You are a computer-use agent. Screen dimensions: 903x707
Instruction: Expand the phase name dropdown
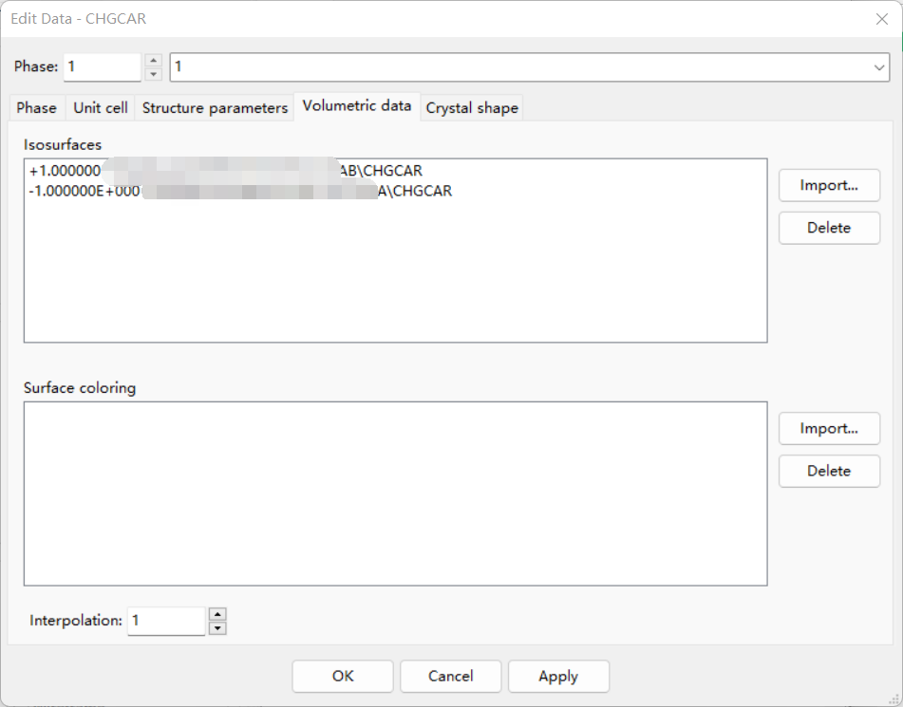point(879,67)
